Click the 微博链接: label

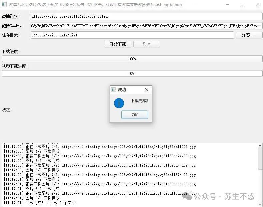click(x=11, y=16)
